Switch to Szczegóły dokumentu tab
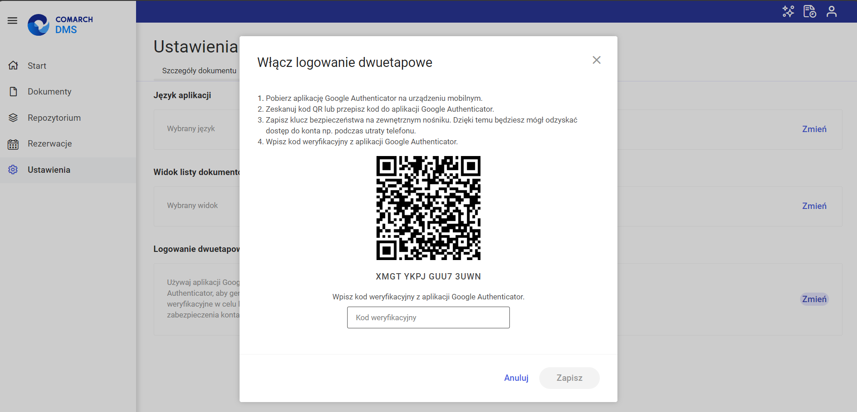 coord(199,71)
